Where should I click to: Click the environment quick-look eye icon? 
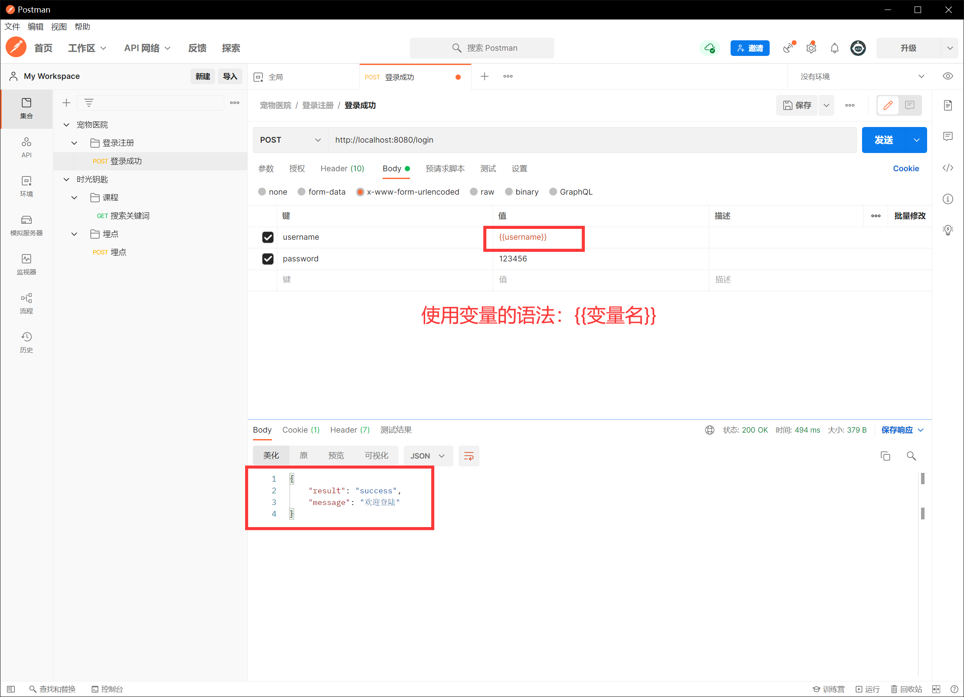point(948,76)
